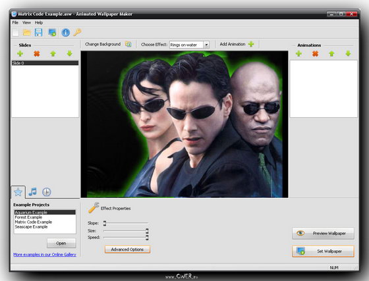Image resolution: width=369 pixels, height=281 pixels.
Task: Move animation up in Animations panel
Action: (x=331, y=53)
